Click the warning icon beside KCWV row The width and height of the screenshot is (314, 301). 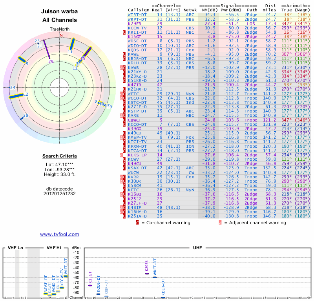click(124, 160)
